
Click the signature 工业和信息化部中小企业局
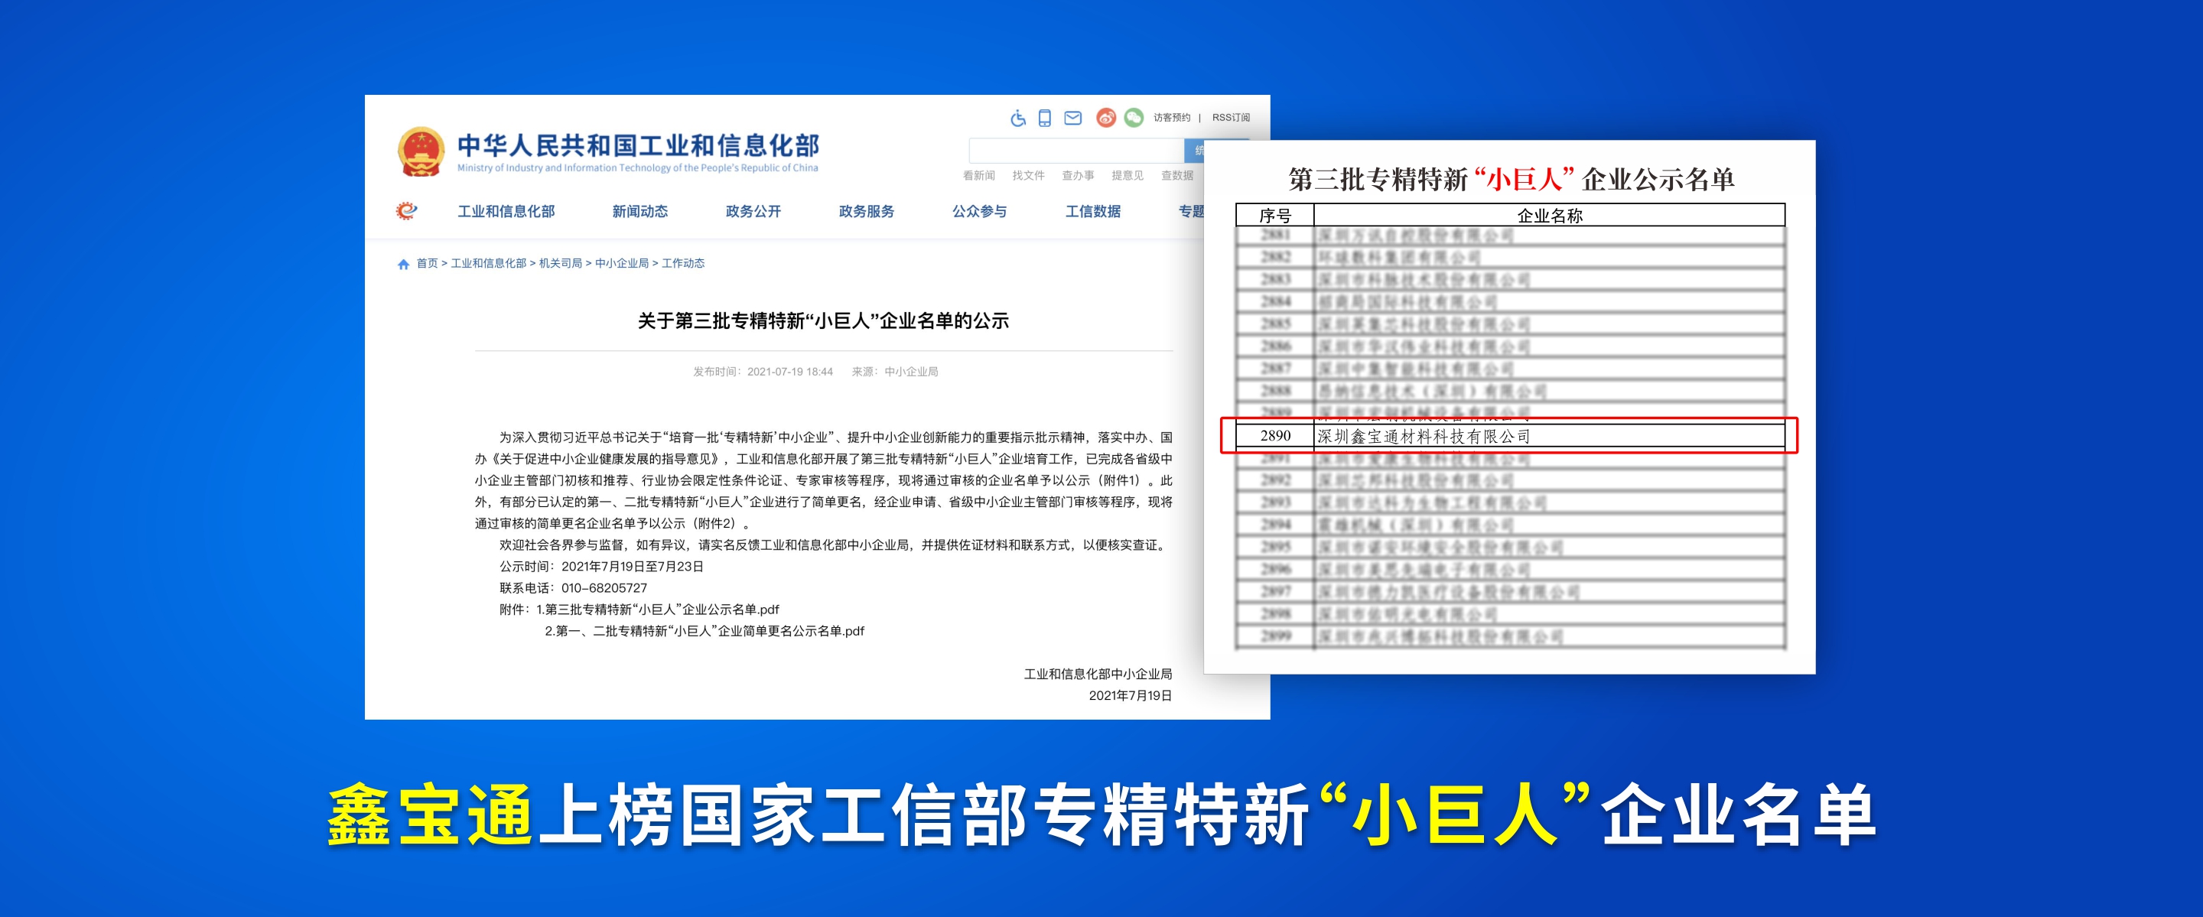tap(1098, 674)
